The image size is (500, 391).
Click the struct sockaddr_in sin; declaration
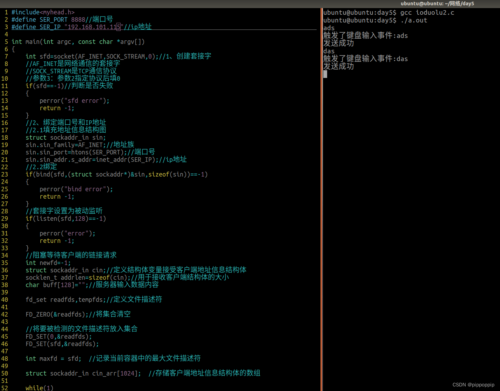click(x=66, y=138)
